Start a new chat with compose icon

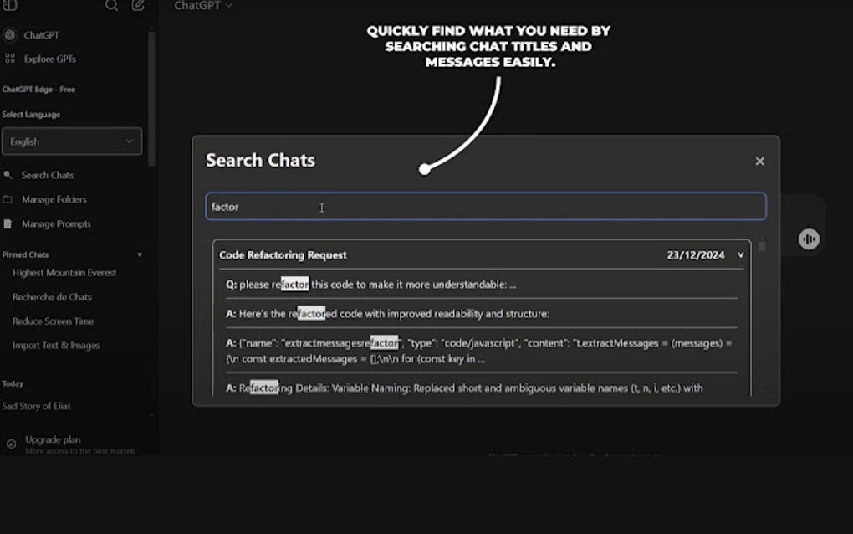tap(138, 6)
